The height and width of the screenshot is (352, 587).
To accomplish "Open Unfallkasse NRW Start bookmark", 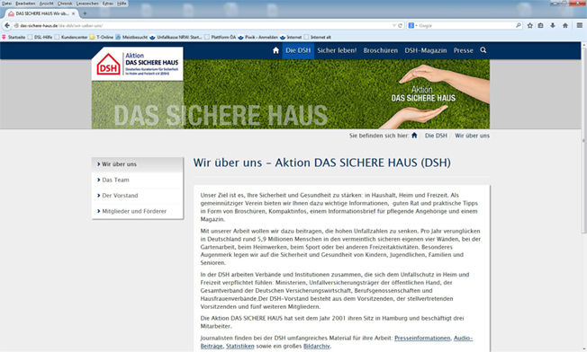I will pyautogui.click(x=176, y=37).
